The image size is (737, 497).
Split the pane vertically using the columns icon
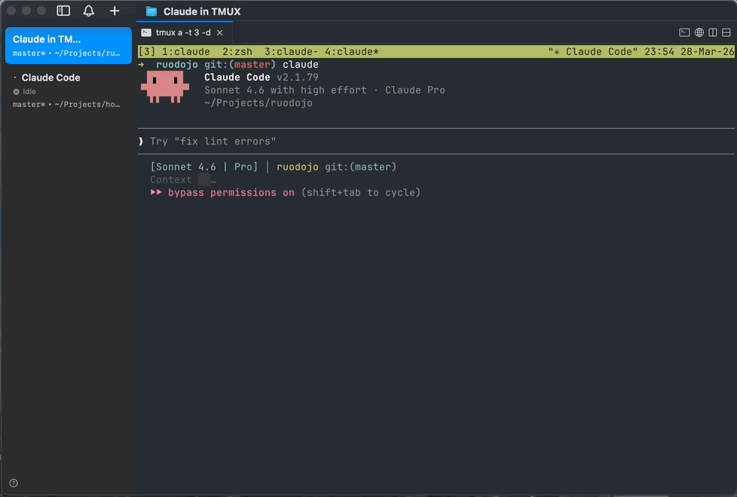pyautogui.click(x=712, y=32)
